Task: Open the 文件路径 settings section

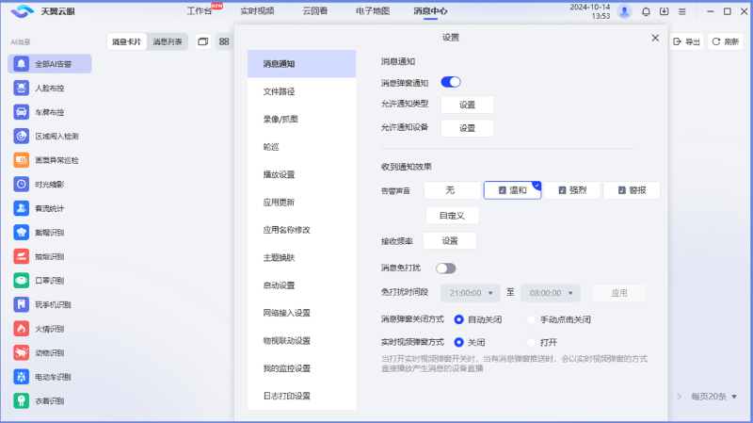Action: [280, 91]
